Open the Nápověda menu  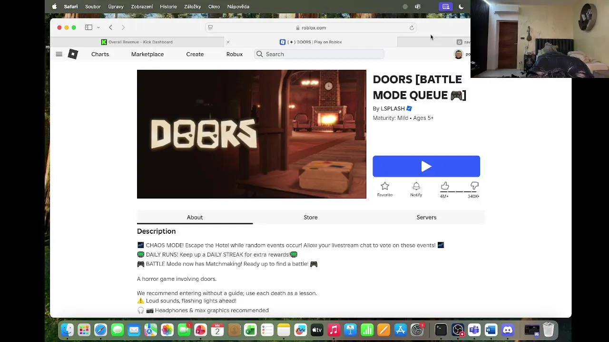pos(238,7)
